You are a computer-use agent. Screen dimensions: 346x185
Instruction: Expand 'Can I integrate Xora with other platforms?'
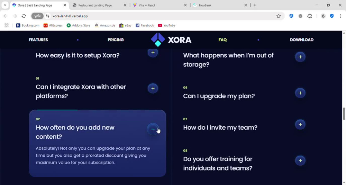153,89
